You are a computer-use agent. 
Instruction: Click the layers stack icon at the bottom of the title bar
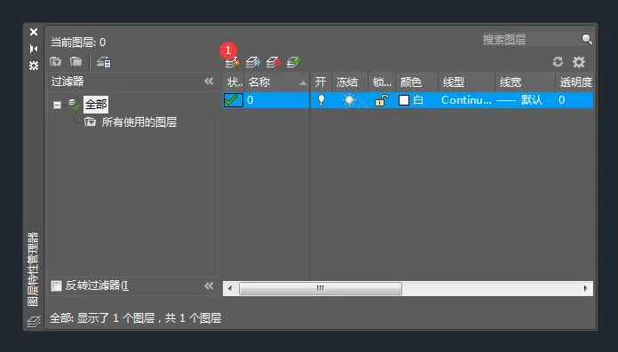[34, 321]
